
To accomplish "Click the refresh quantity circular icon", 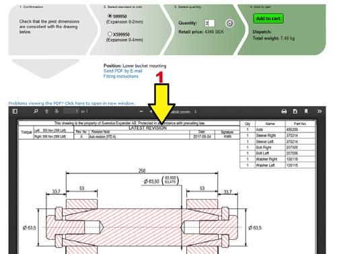I will 229,24.
